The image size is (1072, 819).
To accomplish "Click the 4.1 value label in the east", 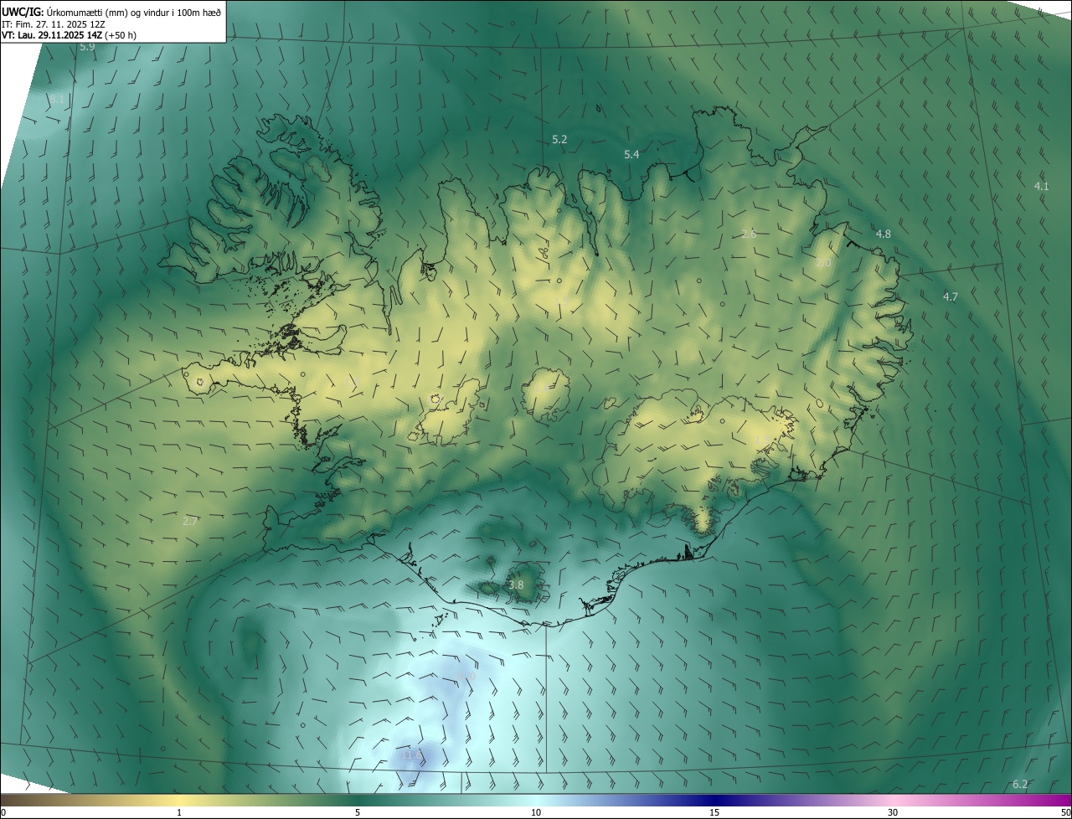I will [x=1041, y=186].
